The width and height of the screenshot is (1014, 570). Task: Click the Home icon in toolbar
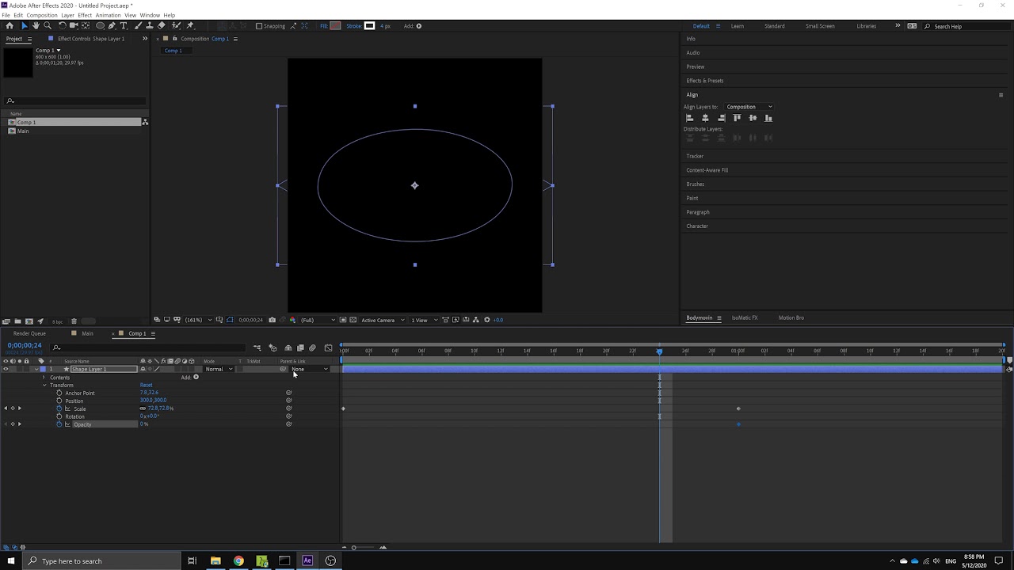[10, 25]
